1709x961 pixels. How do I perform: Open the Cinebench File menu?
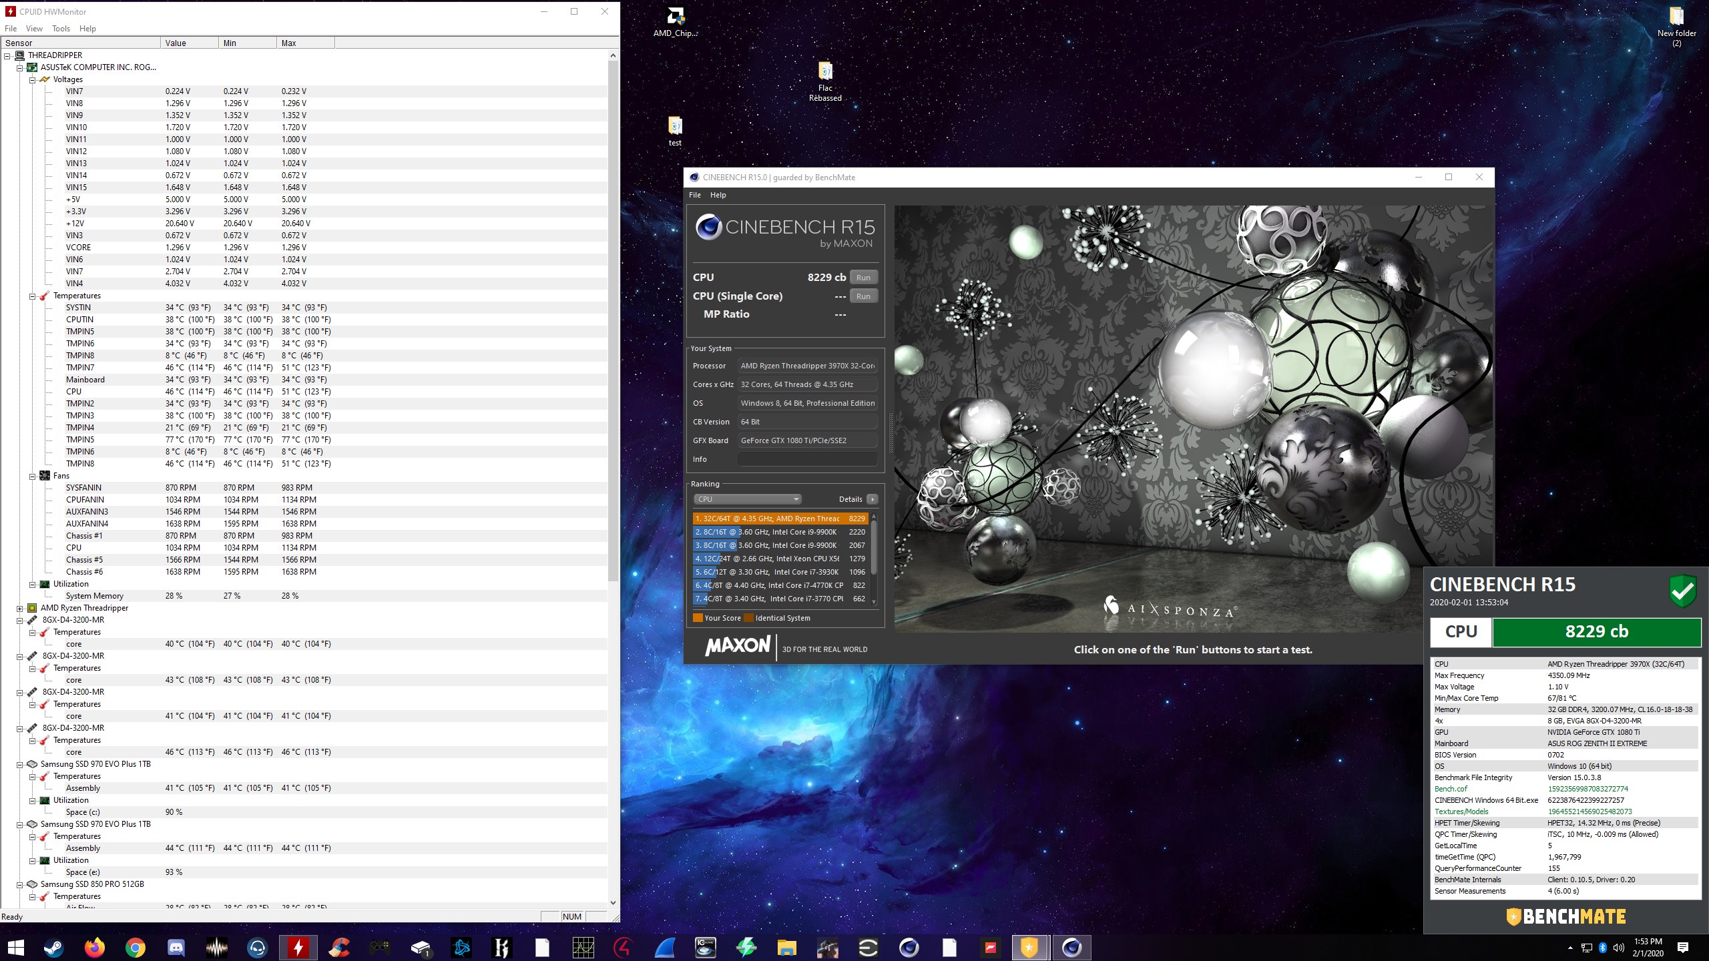point(695,195)
